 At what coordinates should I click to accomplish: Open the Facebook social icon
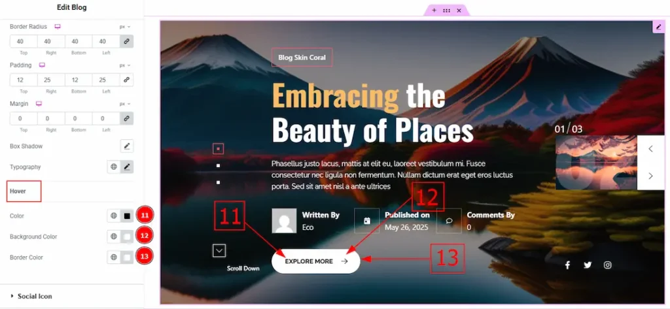coord(567,265)
